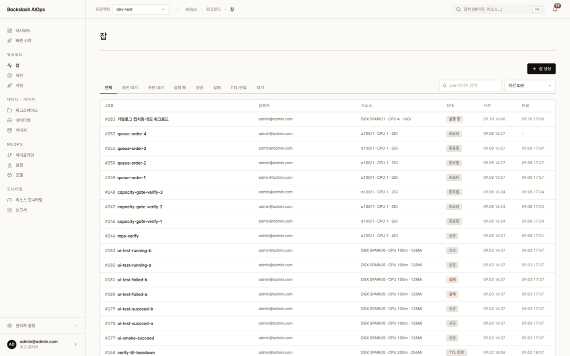Focus the global 검색 search box

tap(498, 9)
